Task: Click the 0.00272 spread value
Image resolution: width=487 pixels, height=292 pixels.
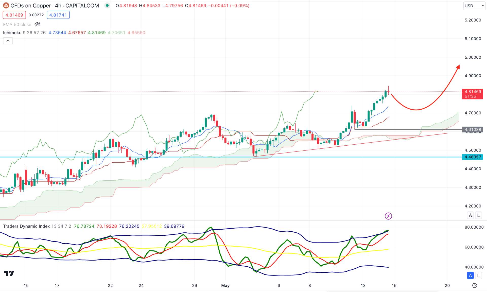Action: click(36, 15)
